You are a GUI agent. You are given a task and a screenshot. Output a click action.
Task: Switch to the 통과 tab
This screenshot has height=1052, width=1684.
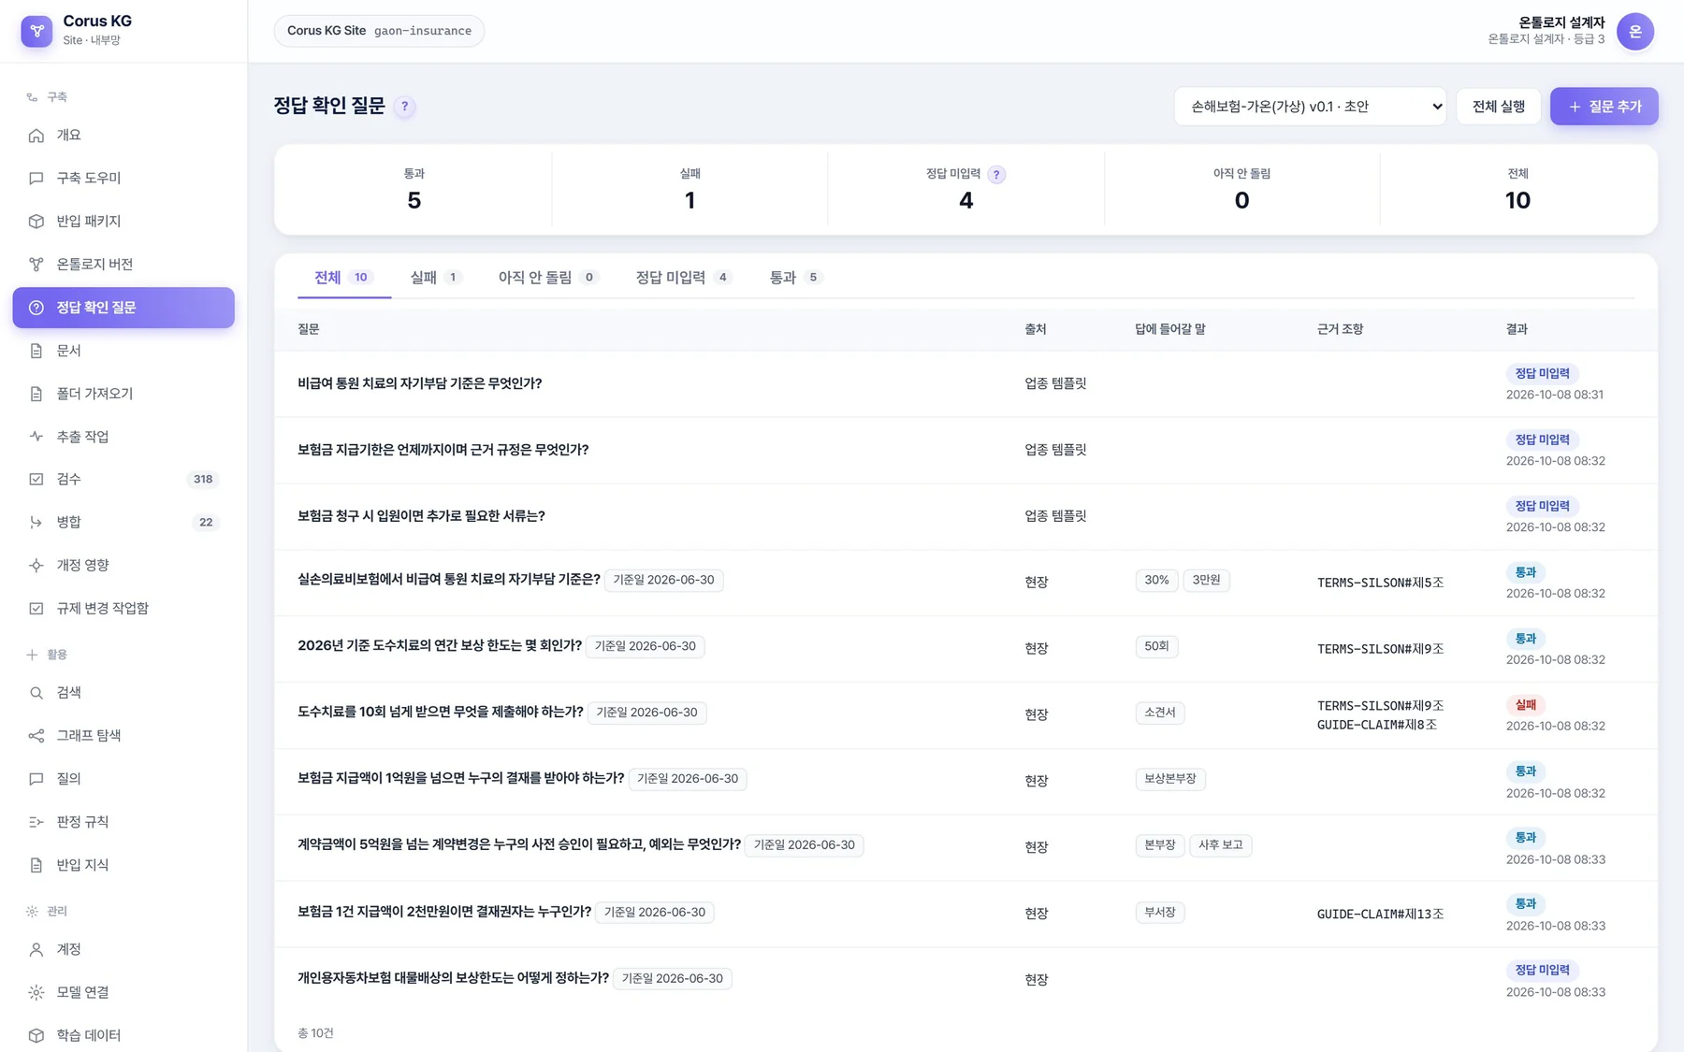tap(794, 278)
